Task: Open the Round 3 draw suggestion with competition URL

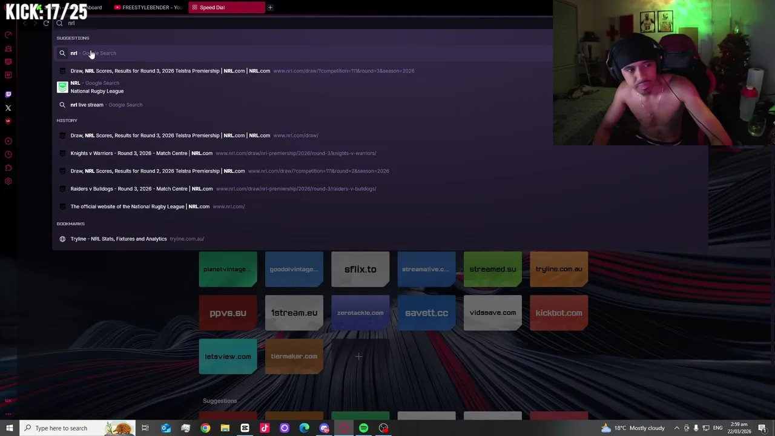Action: point(303,71)
